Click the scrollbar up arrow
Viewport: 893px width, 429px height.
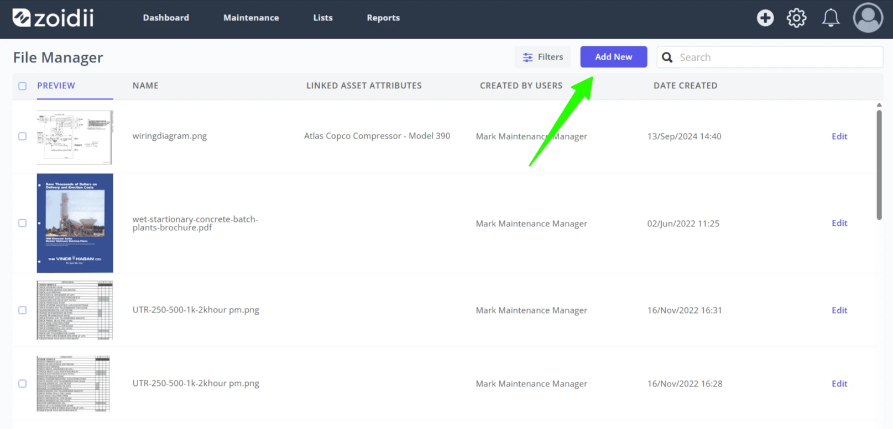879,104
